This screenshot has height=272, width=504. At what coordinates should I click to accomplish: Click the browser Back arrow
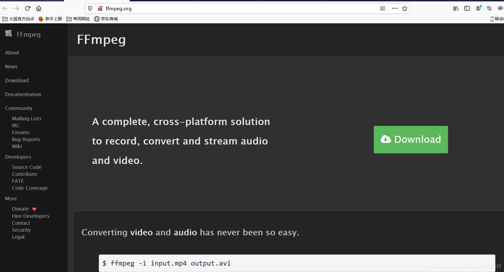click(x=5, y=8)
